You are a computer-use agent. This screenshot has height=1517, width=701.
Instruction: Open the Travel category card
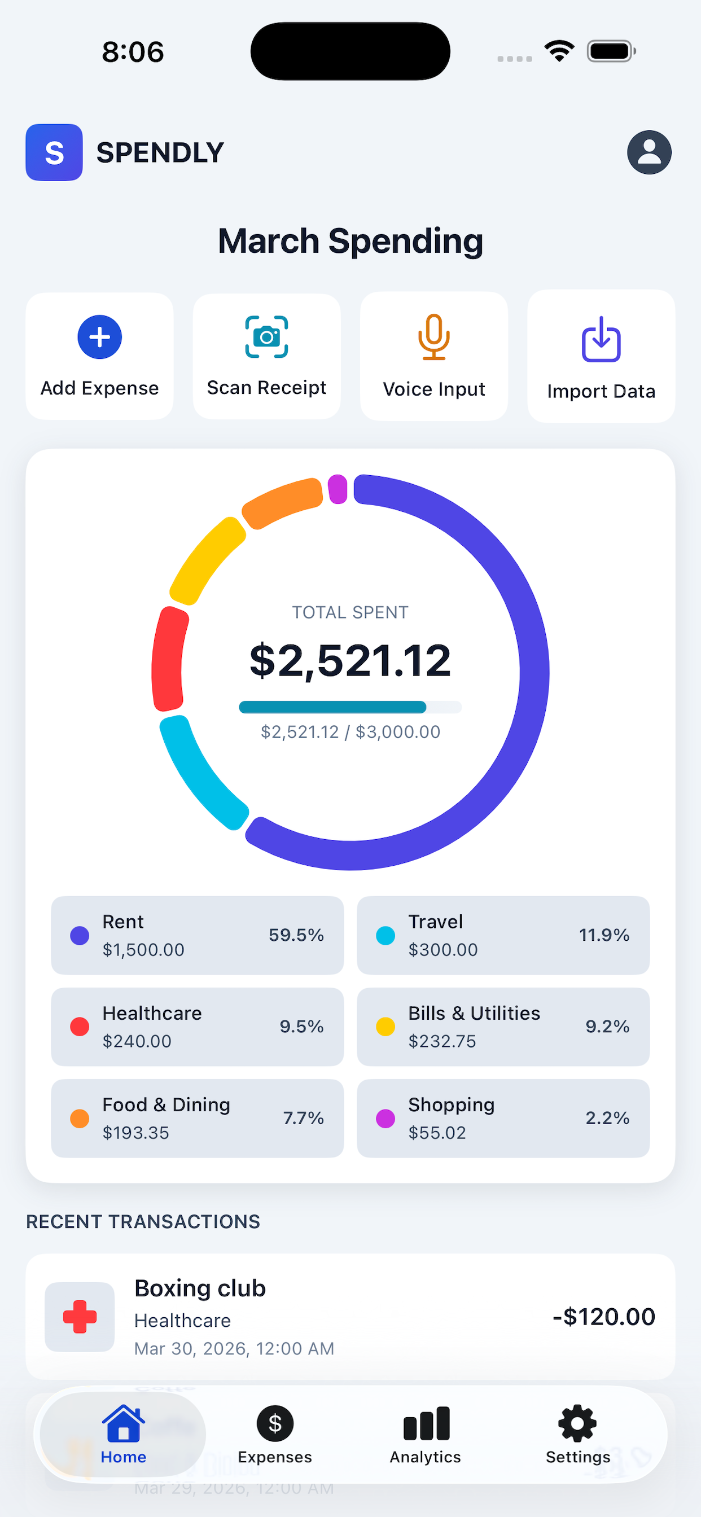click(503, 935)
